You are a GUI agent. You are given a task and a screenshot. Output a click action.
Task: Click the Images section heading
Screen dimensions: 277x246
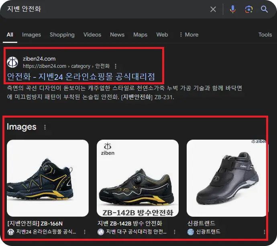[22, 127]
